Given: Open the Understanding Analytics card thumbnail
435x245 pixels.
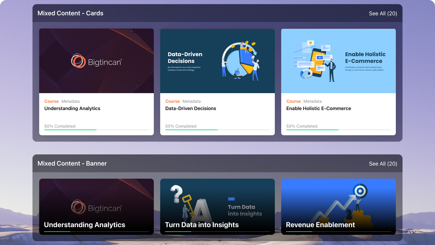Looking at the screenshot, I should tap(96, 61).
